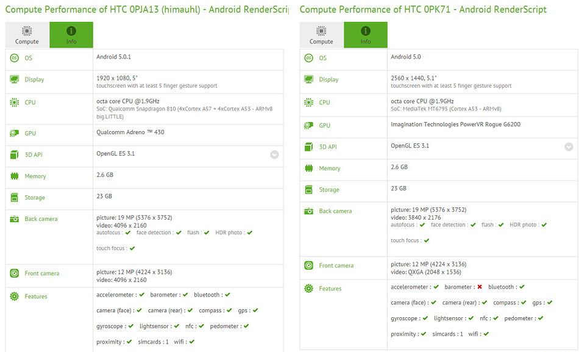579x352 pixels.
Task: Click the simcards : 1 entry in 0PK71 panel
Action: pyautogui.click(x=447, y=334)
